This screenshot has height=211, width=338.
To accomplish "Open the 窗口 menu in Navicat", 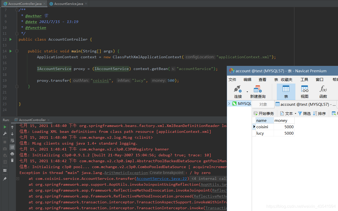I will (319, 79).
